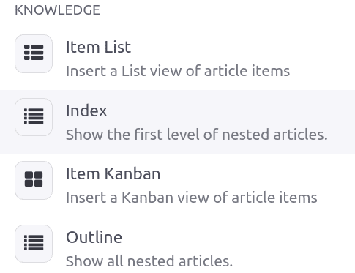Select the Index command title
Image resolution: width=355 pixels, height=273 pixels.
86,111
